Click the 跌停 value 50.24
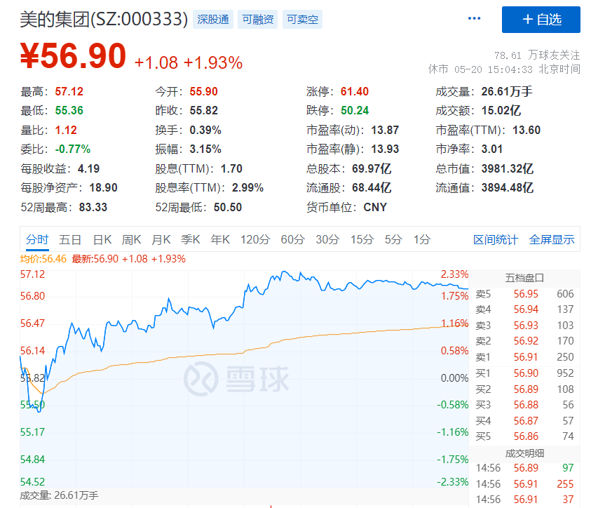Screen dimensions: 591x508 click(355, 110)
